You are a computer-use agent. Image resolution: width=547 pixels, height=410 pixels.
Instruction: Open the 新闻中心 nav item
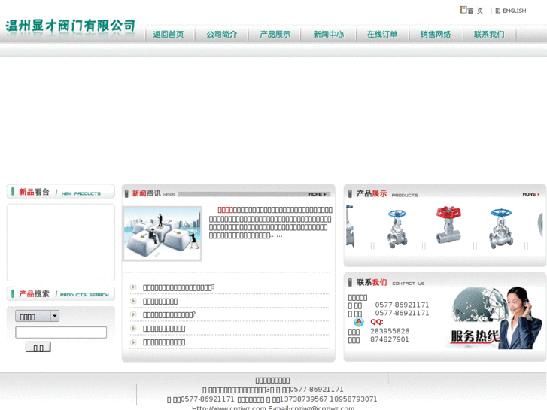[x=329, y=34]
